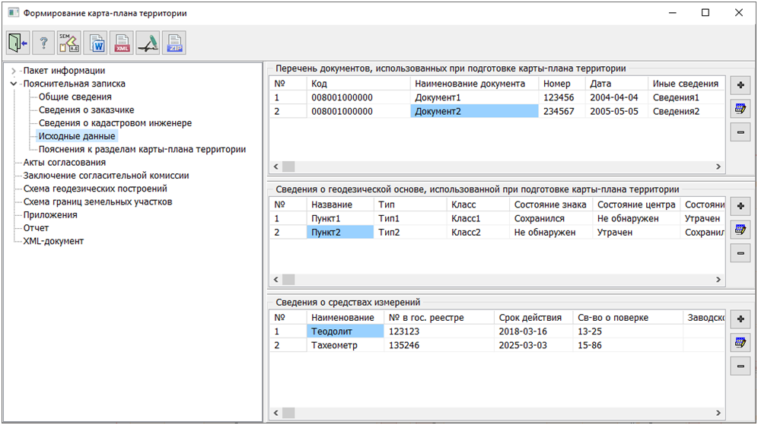The width and height of the screenshot is (758, 425).
Task: Click the XML export toolbar icon
Action: coord(122,43)
